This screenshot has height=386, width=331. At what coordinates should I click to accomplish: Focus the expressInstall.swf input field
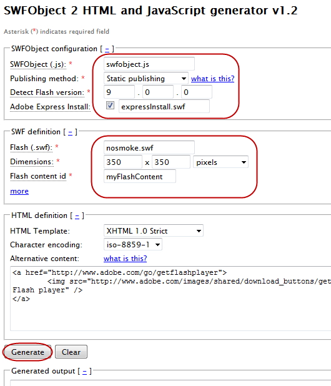(x=164, y=106)
